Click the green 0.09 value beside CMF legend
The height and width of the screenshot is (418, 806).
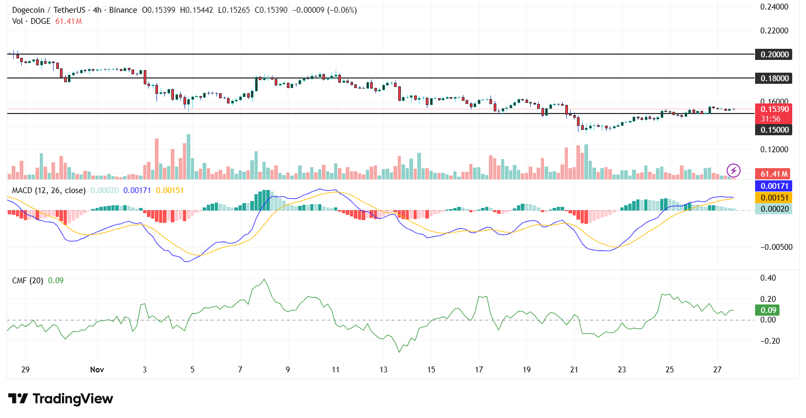56,280
